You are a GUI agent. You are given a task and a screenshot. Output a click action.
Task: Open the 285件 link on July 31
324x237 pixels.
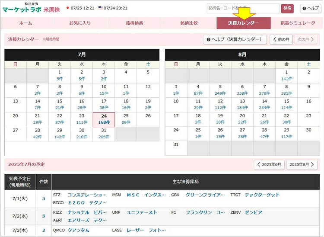[104, 137]
